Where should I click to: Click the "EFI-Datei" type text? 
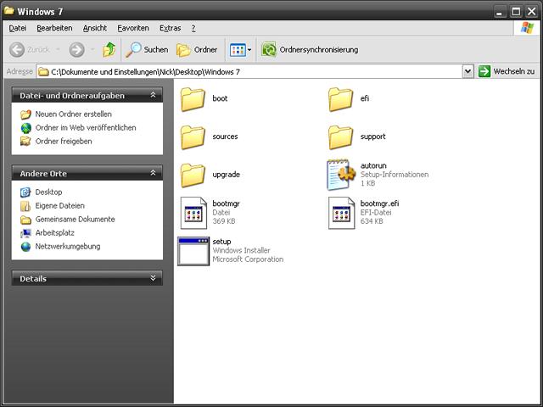pos(376,212)
